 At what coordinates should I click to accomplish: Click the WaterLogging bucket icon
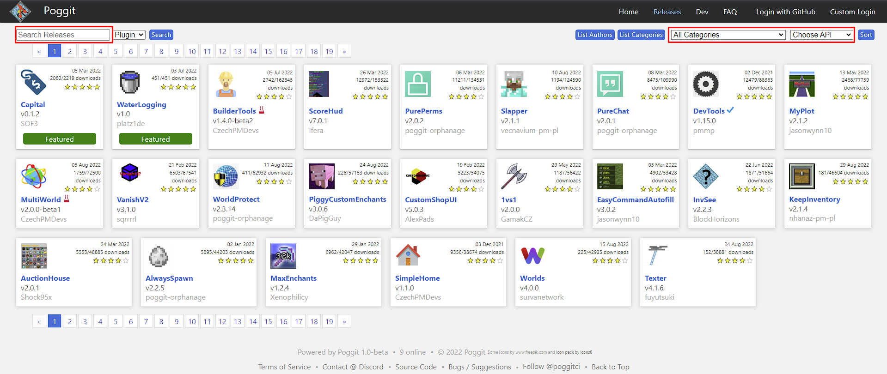(x=130, y=82)
